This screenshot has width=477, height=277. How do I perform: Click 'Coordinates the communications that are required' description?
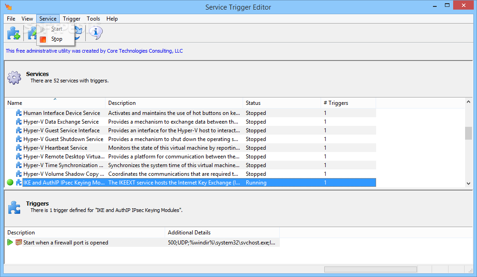coord(173,174)
